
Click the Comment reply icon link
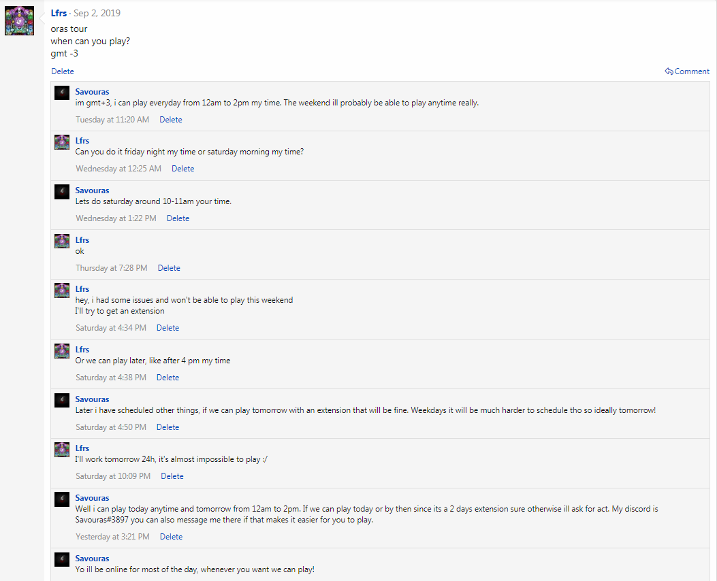pyautogui.click(x=687, y=71)
